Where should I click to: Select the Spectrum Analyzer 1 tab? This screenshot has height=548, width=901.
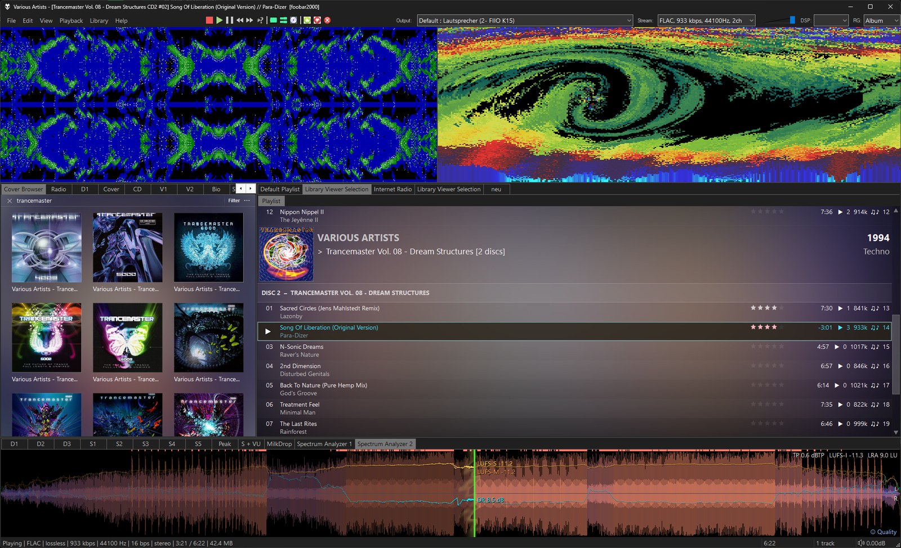324,444
